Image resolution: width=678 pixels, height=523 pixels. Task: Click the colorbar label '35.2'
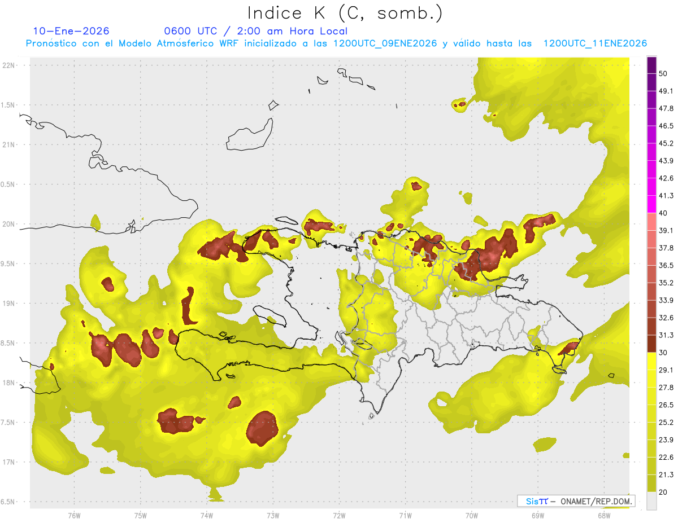666,283
